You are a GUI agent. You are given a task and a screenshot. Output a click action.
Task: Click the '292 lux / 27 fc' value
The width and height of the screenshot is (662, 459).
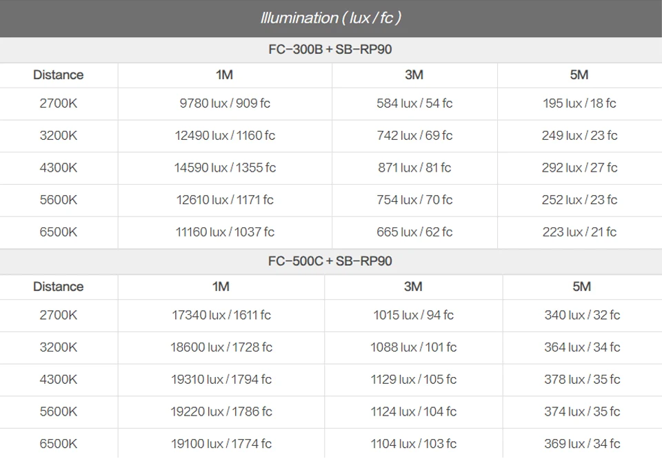(579, 167)
